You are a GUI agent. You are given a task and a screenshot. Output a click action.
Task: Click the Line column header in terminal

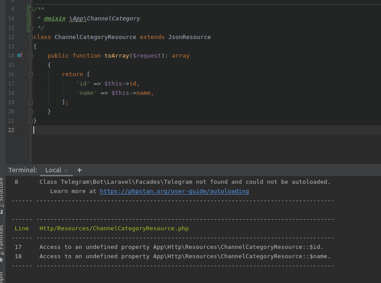(22, 229)
